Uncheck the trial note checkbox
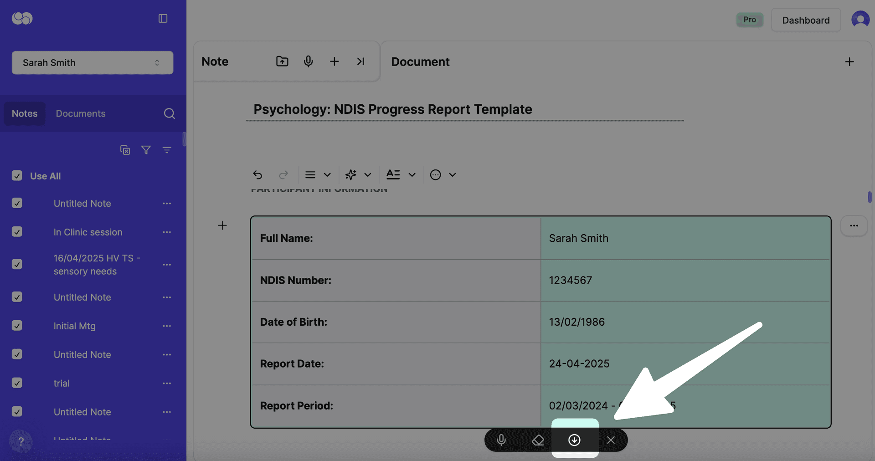Screen dimensions: 875x461 (17, 383)
